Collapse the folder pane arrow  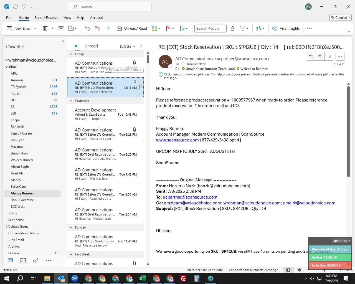coord(63,41)
